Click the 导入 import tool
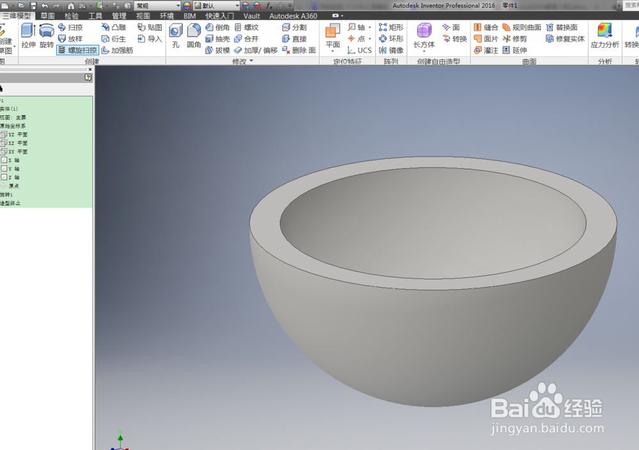The height and width of the screenshot is (450, 639). click(x=150, y=39)
